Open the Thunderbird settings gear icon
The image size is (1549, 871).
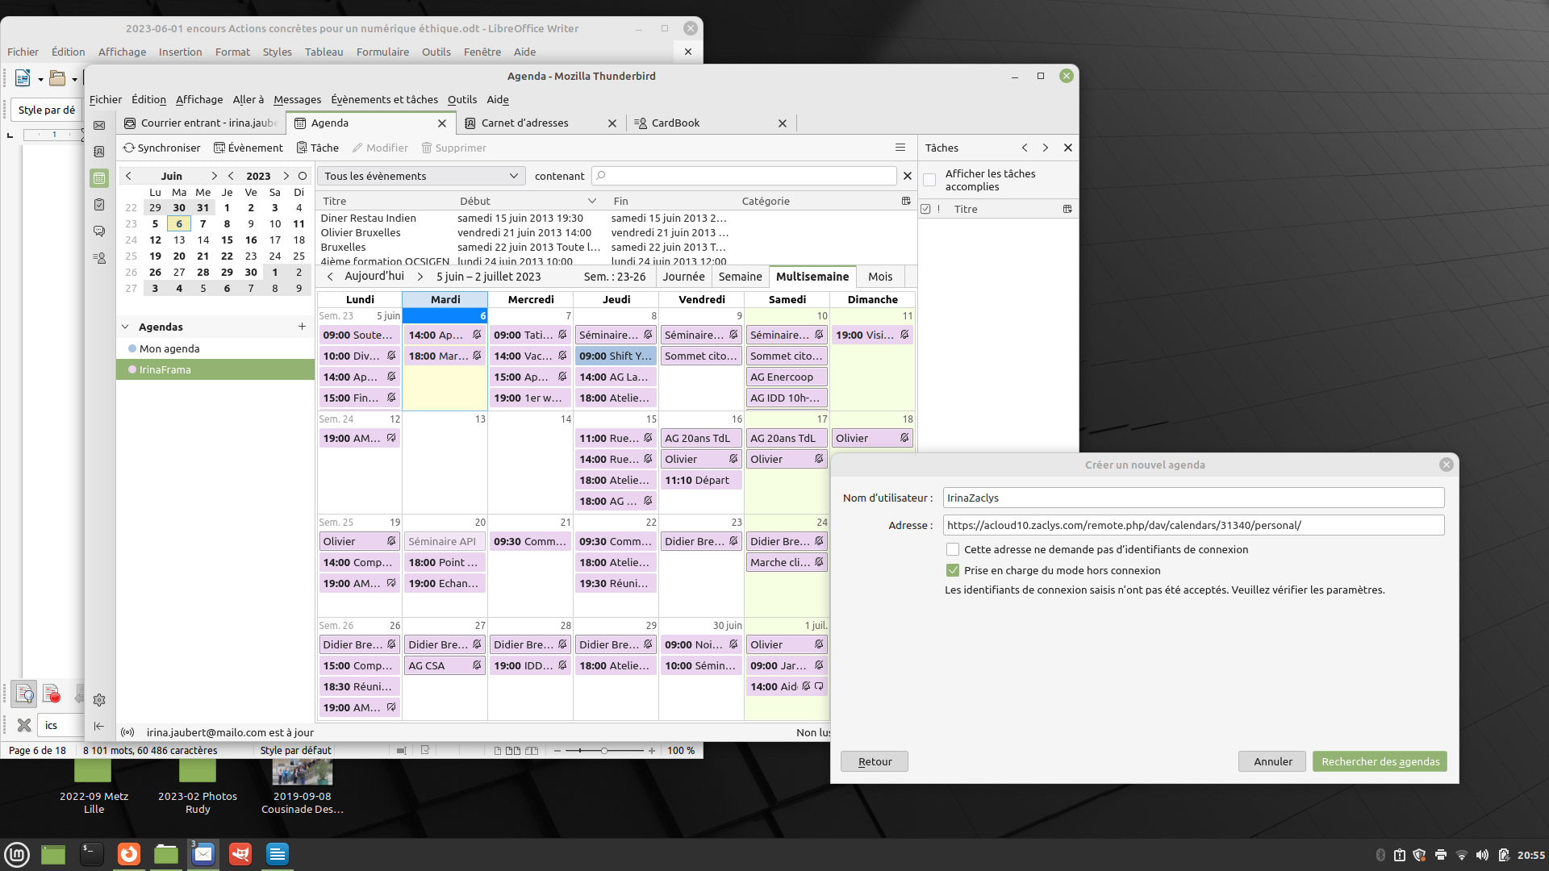99,700
